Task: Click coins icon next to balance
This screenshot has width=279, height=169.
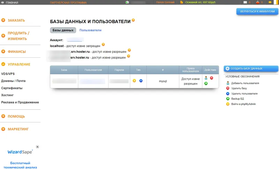Action: (x=181, y=2)
